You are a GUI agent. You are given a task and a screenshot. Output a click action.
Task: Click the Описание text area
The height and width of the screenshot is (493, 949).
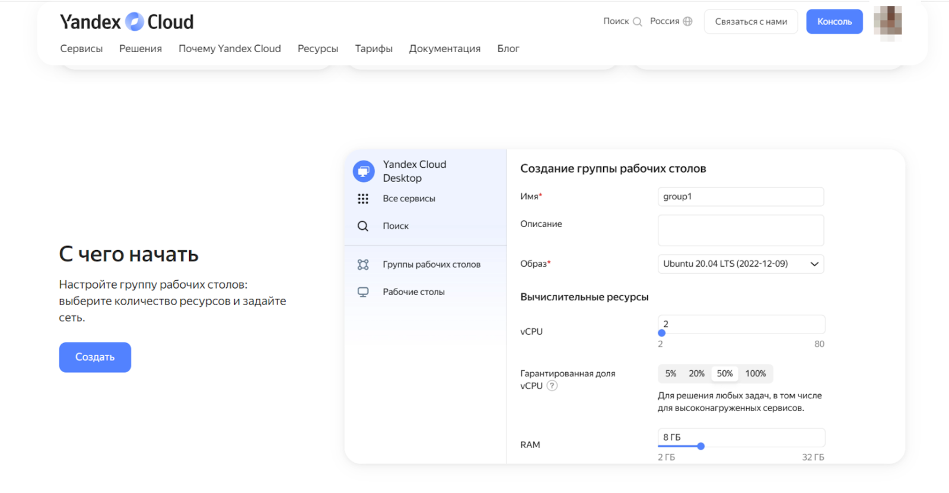tap(741, 231)
